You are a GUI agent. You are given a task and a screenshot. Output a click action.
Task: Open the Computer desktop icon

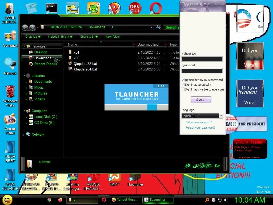click(x=10, y=39)
